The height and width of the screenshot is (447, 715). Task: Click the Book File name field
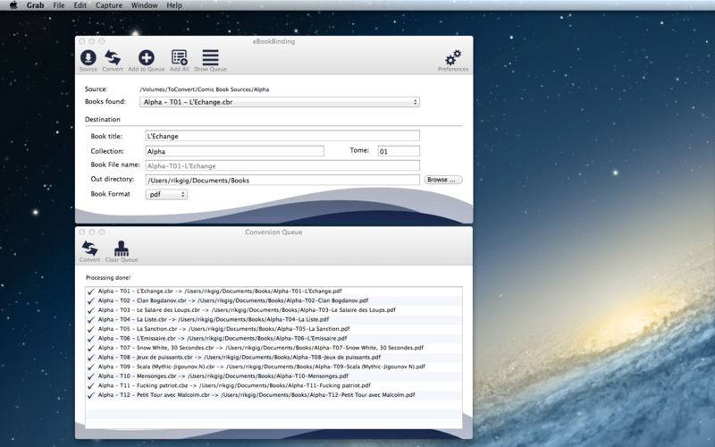click(282, 165)
